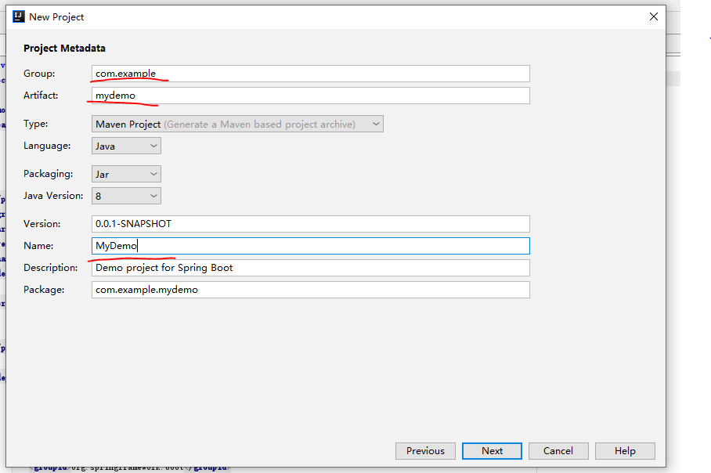Cancel the New Project wizard
This screenshot has height=473, width=711.
558,451
